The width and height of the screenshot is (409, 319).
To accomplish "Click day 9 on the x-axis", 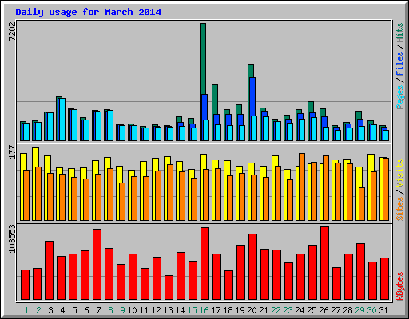I will point(122,310).
